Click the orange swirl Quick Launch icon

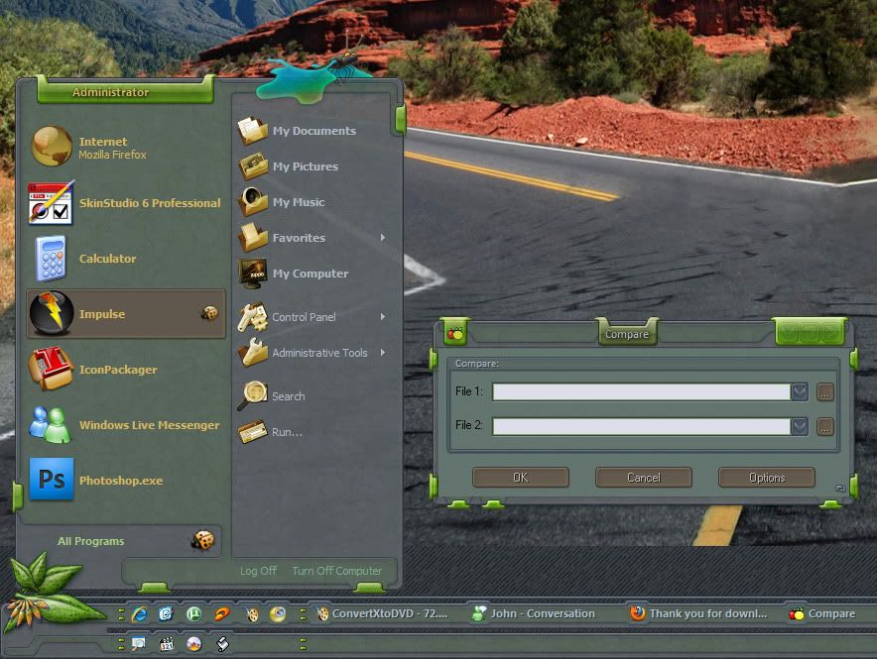[x=222, y=614]
